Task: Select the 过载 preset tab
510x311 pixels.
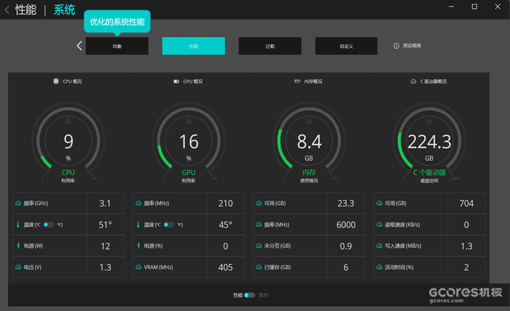Action: pyautogui.click(x=270, y=46)
